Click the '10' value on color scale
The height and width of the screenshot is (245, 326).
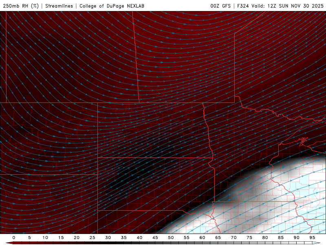click(x=45, y=238)
